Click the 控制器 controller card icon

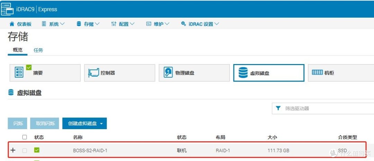93,73
